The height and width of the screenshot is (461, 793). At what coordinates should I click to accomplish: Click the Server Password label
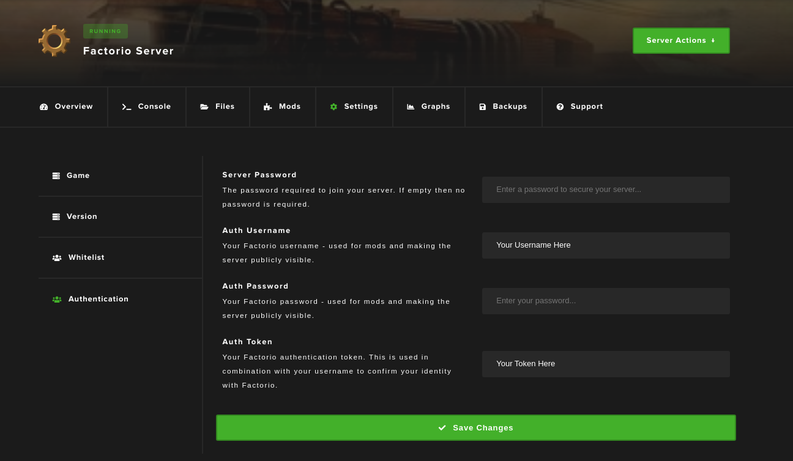click(x=259, y=175)
